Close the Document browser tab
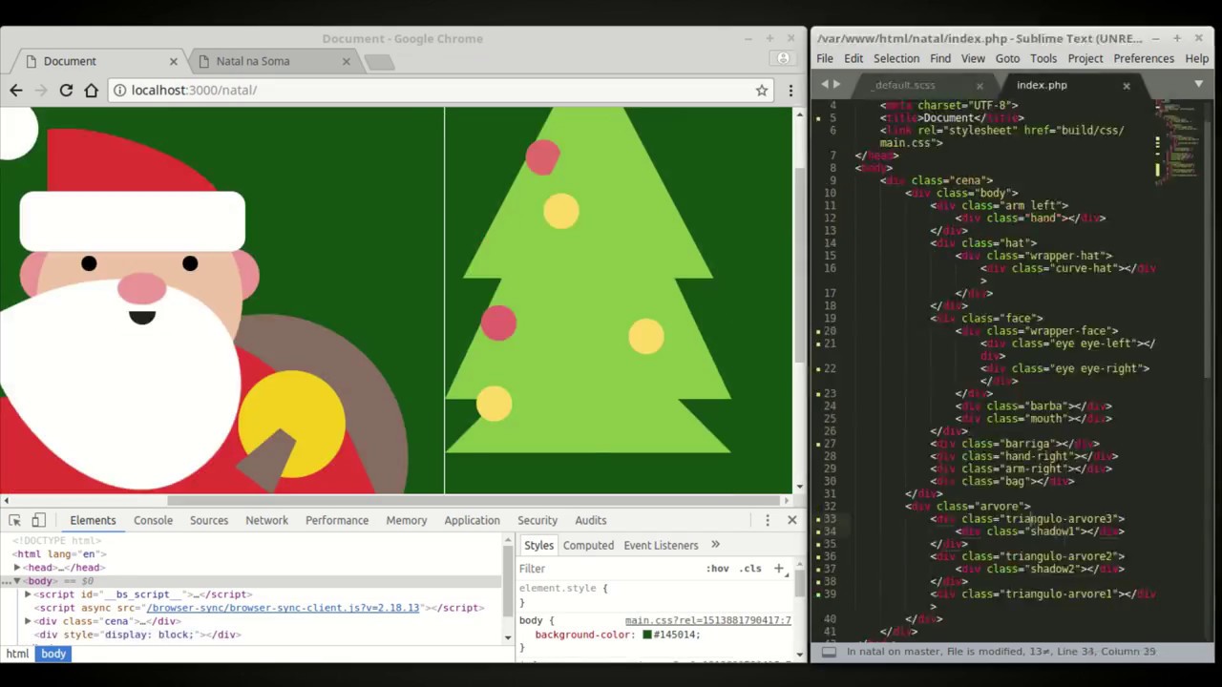Screen dimensions: 1222x687 pos(173,61)
